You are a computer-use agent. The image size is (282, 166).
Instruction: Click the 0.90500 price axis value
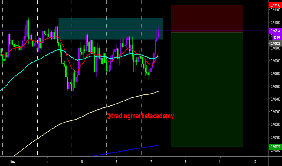tap(276, 87)
